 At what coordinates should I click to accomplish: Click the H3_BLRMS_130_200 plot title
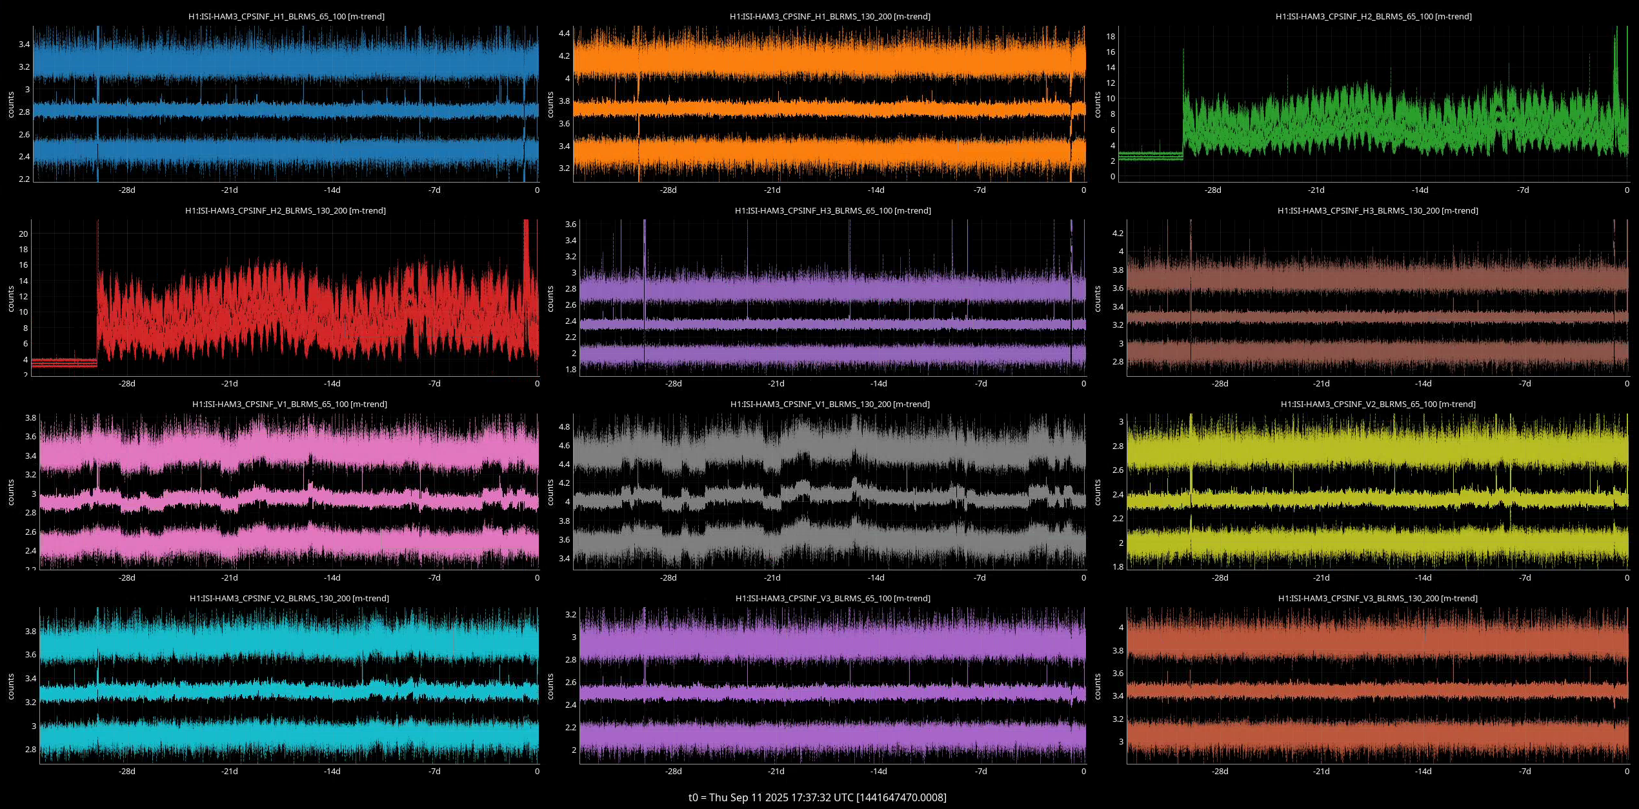(x=1377, y=210)
